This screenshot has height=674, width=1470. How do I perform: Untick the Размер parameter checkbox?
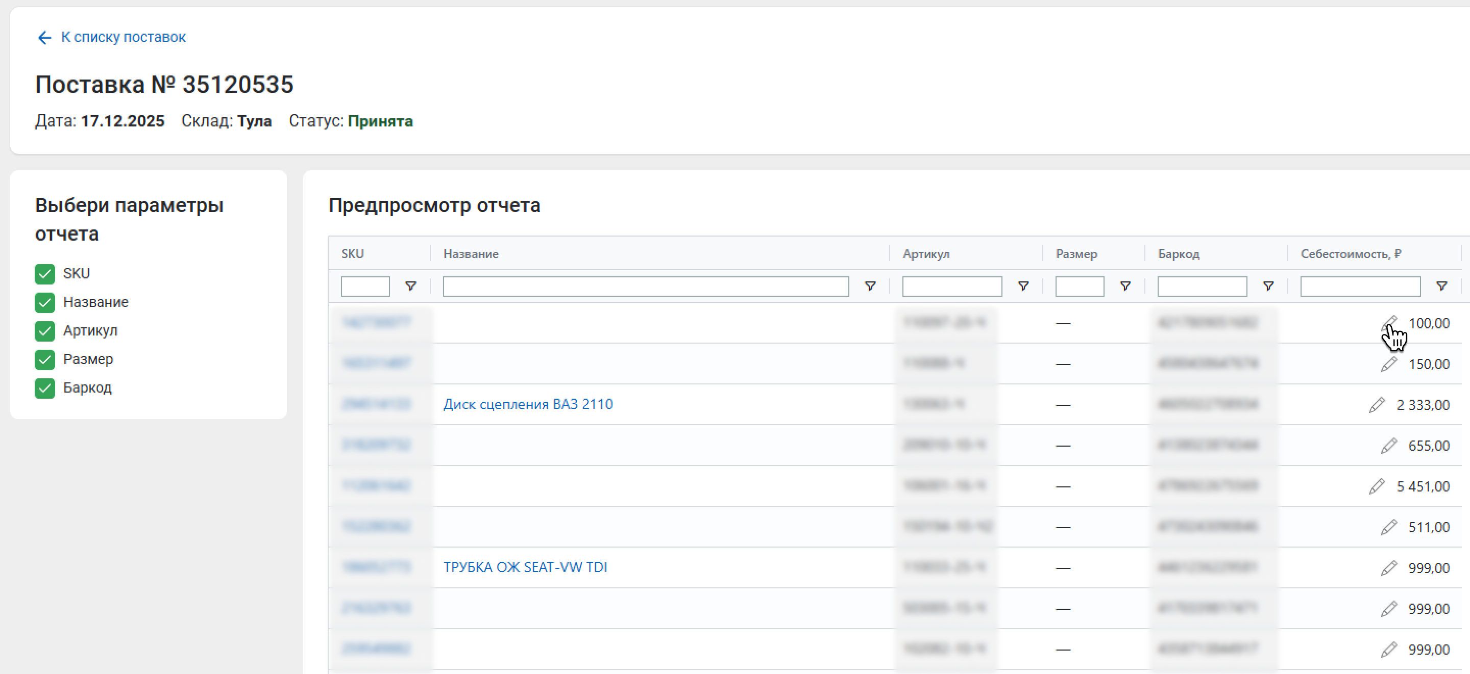coord(44,359)
